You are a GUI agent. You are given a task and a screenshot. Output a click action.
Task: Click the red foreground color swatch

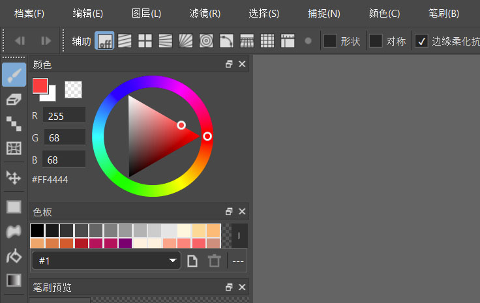point(40,85)
